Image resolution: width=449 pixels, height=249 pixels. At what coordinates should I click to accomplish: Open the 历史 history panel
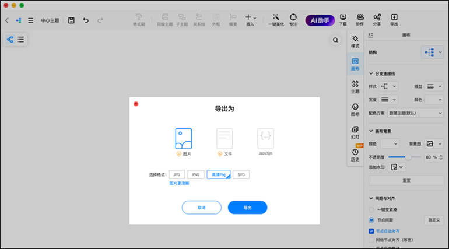355,155
